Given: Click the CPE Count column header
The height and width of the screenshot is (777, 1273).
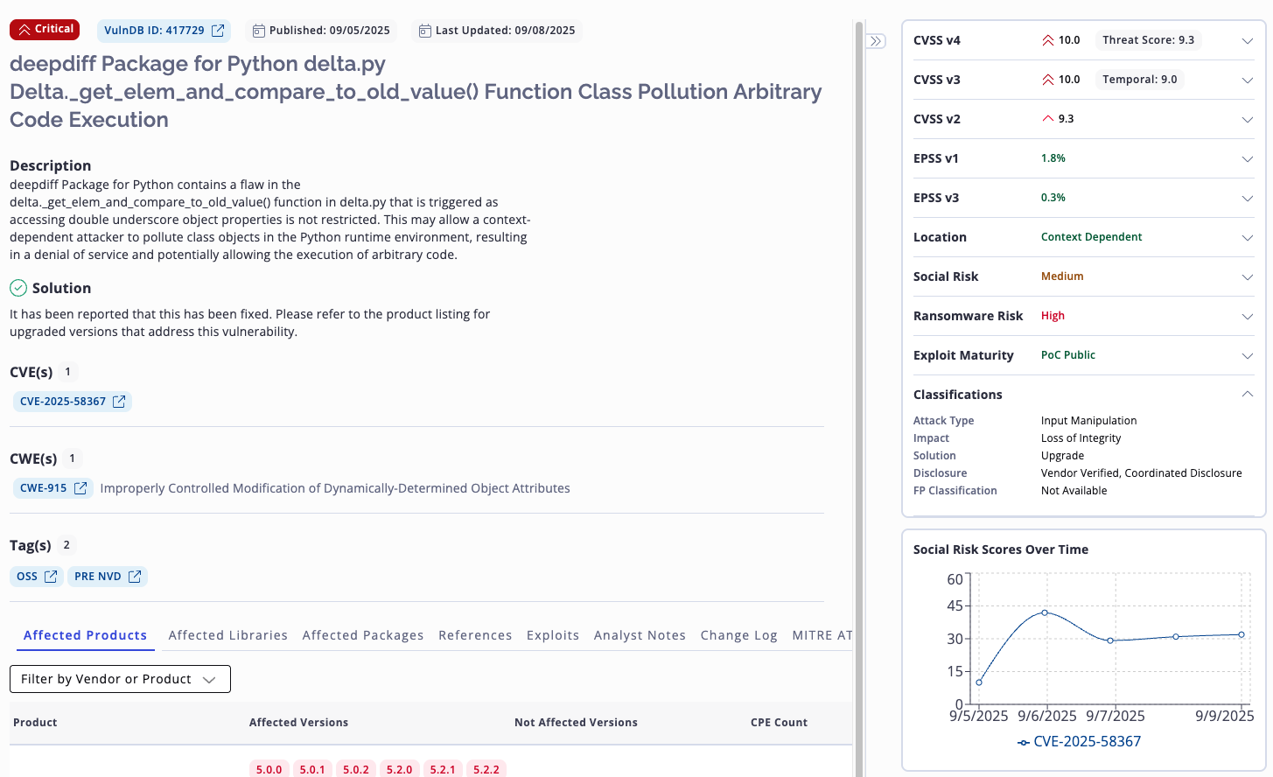Looking at the screenshot, I should (x=779, y=723).
